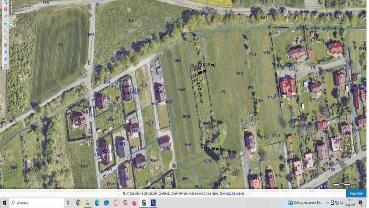The image size is (369, 208).
Task: Show full map extent with globe icon
Action: point(5,45)
